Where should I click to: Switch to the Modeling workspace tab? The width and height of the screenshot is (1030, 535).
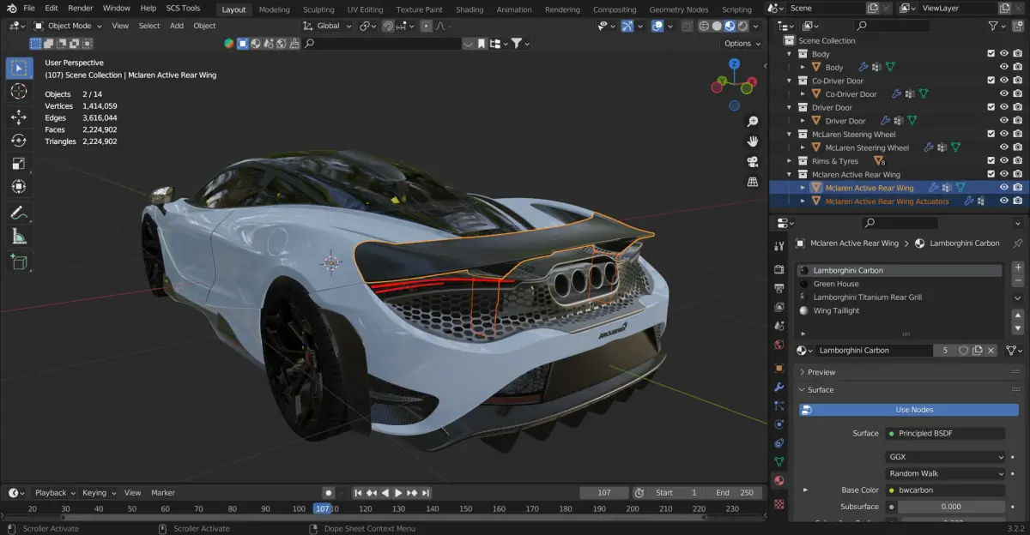pyautogui.click(x=274, y=9)
